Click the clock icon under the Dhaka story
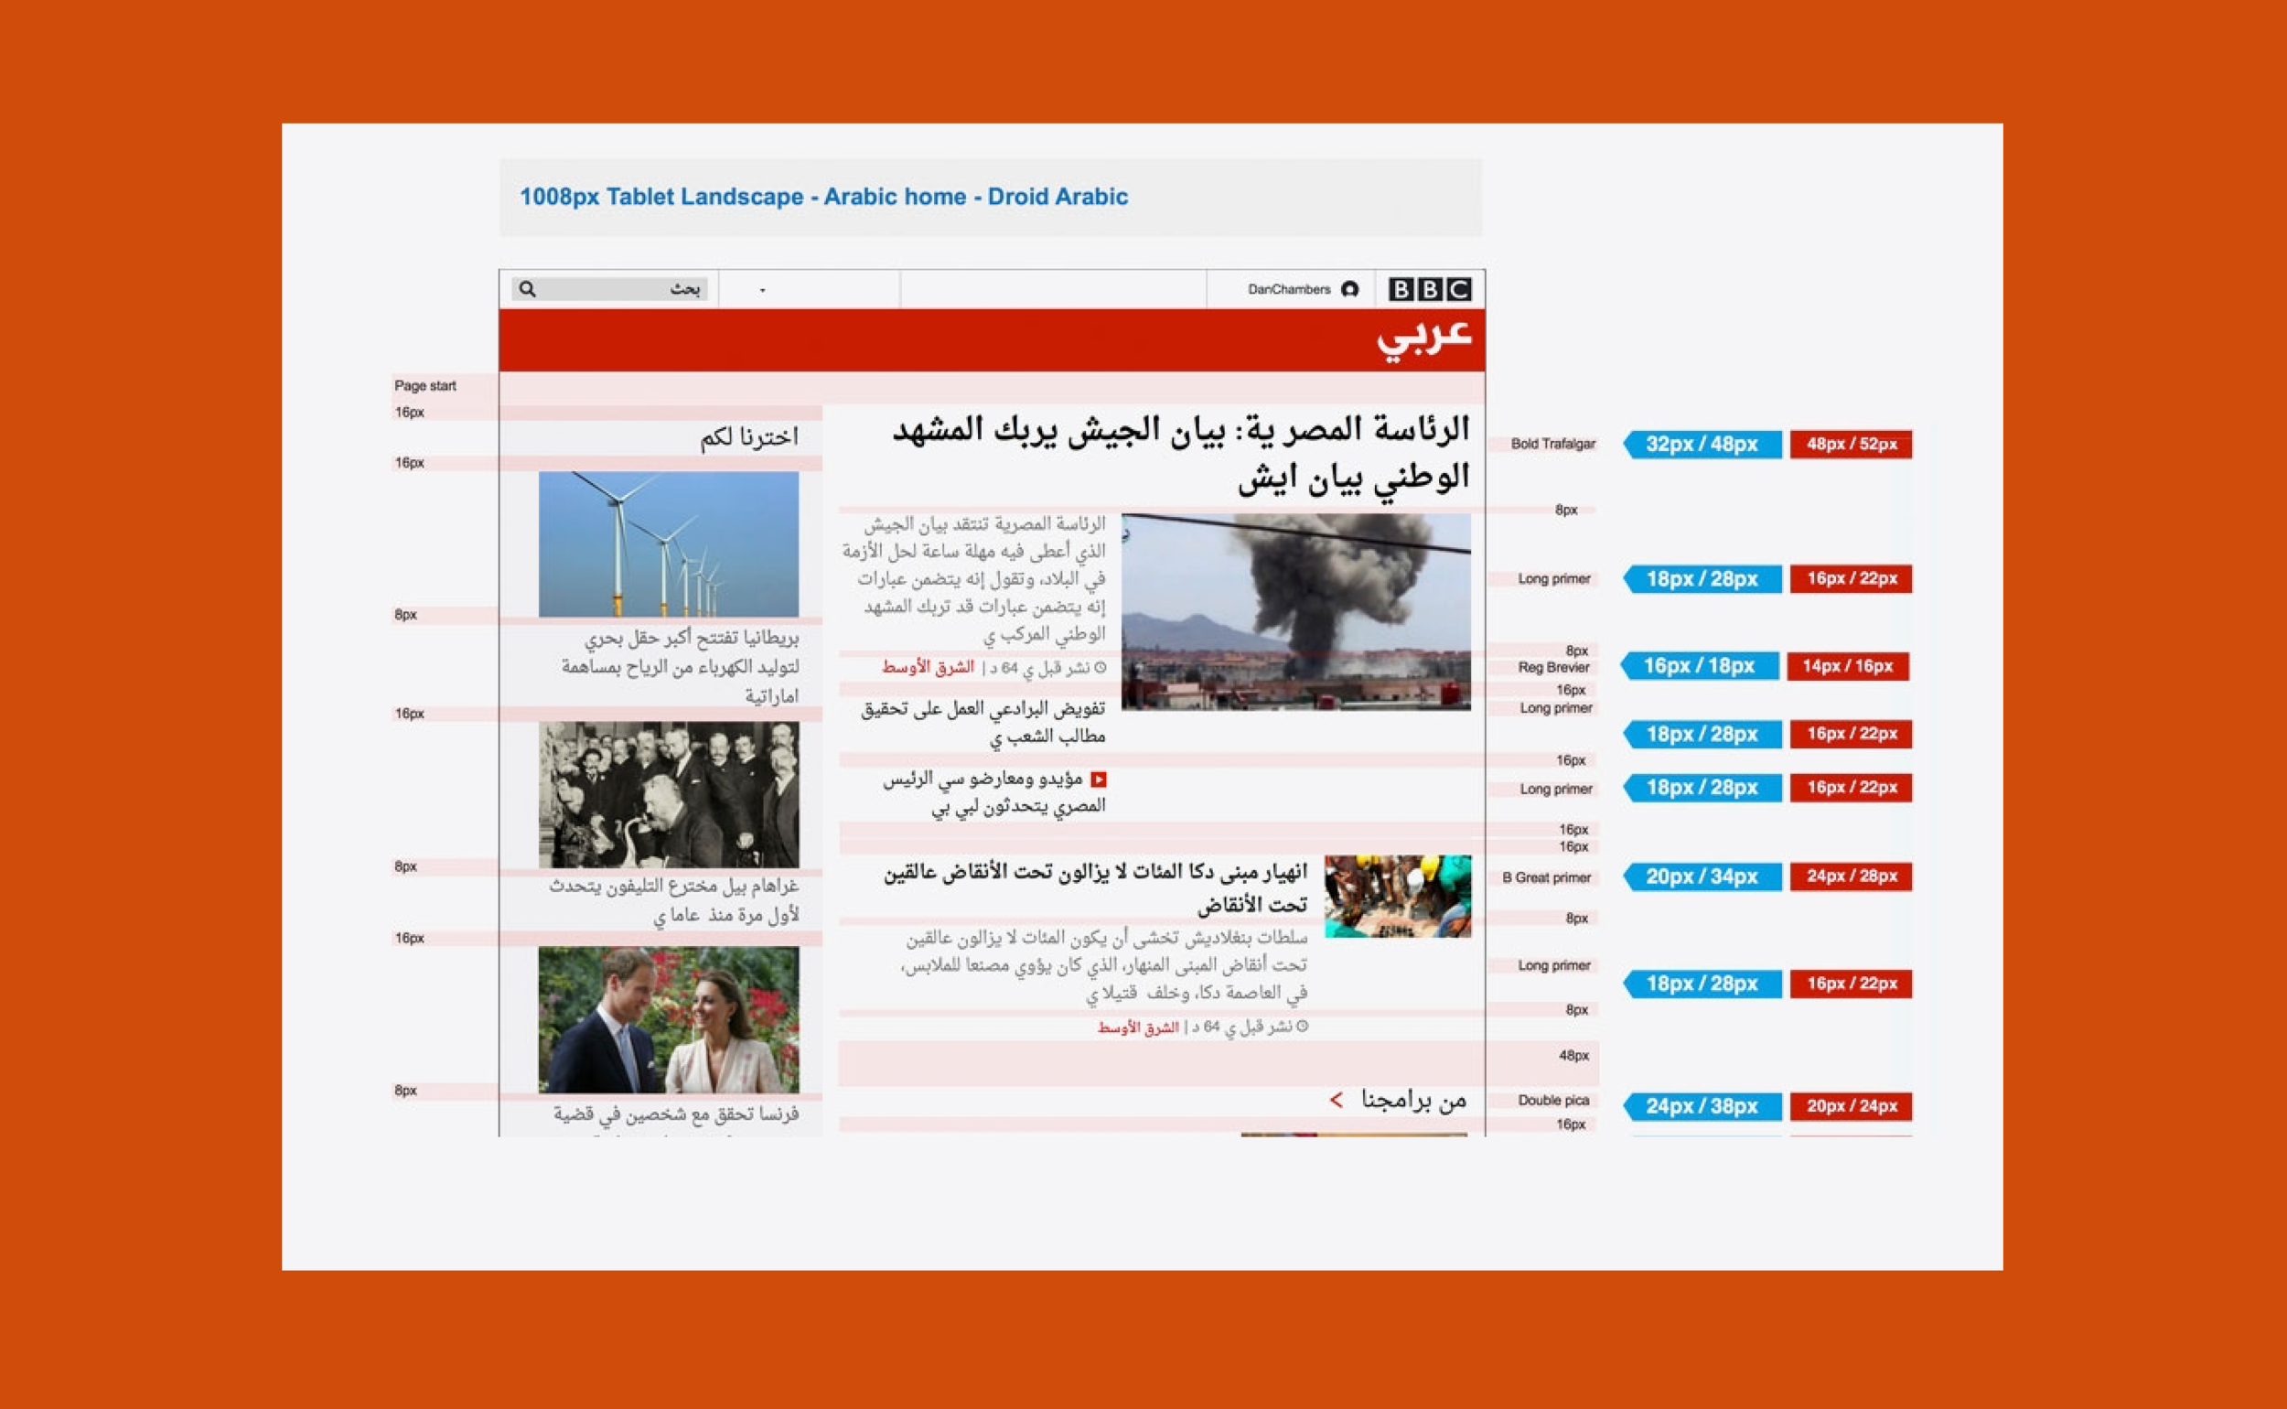2287x1409 pixels. point(1303,1026)
